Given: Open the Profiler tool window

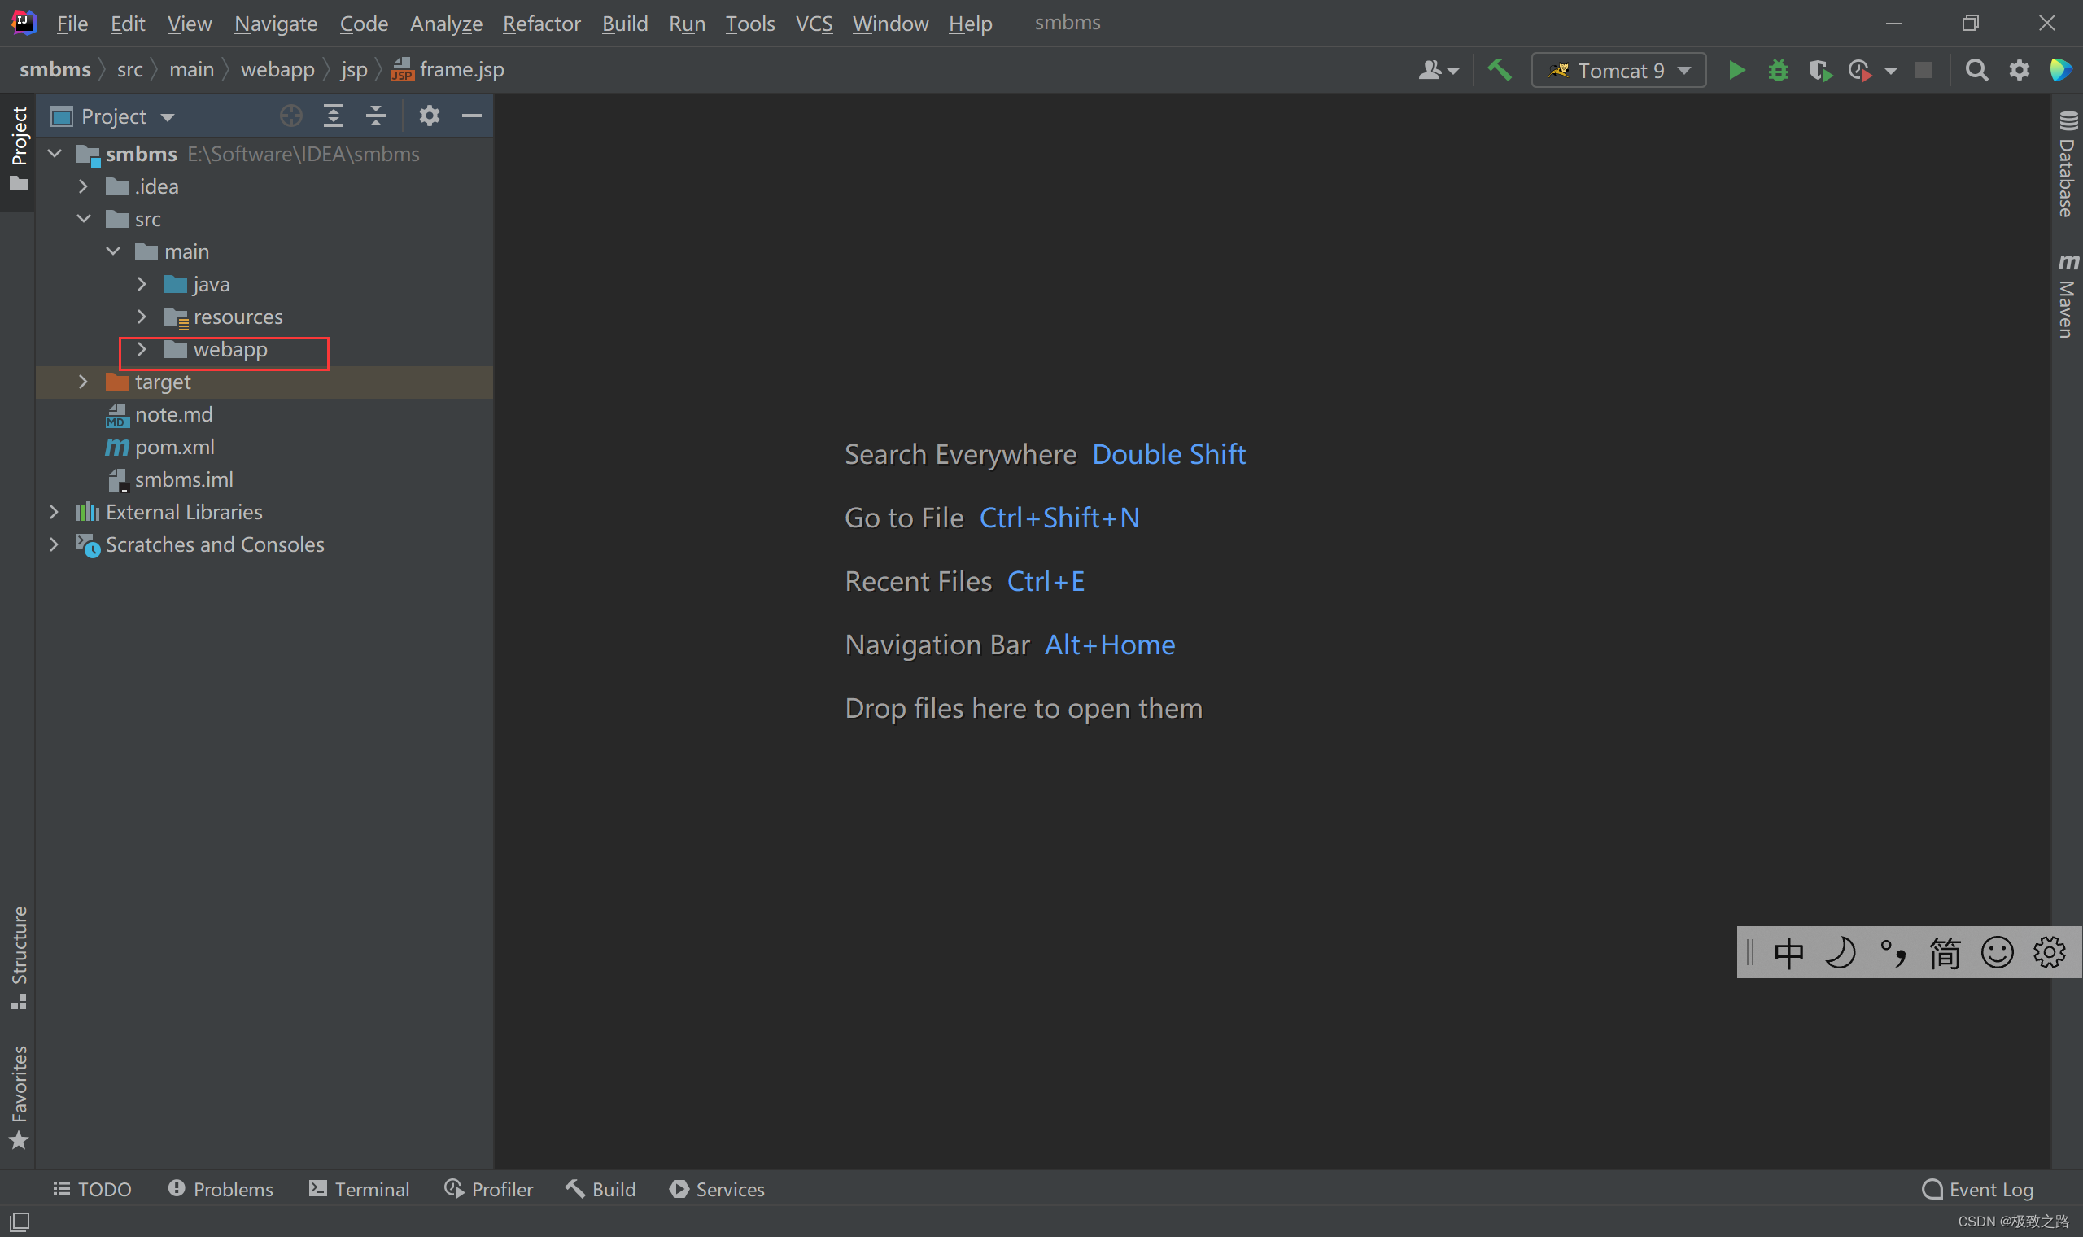Looking at the screenshot, I should click(488, 1190).
